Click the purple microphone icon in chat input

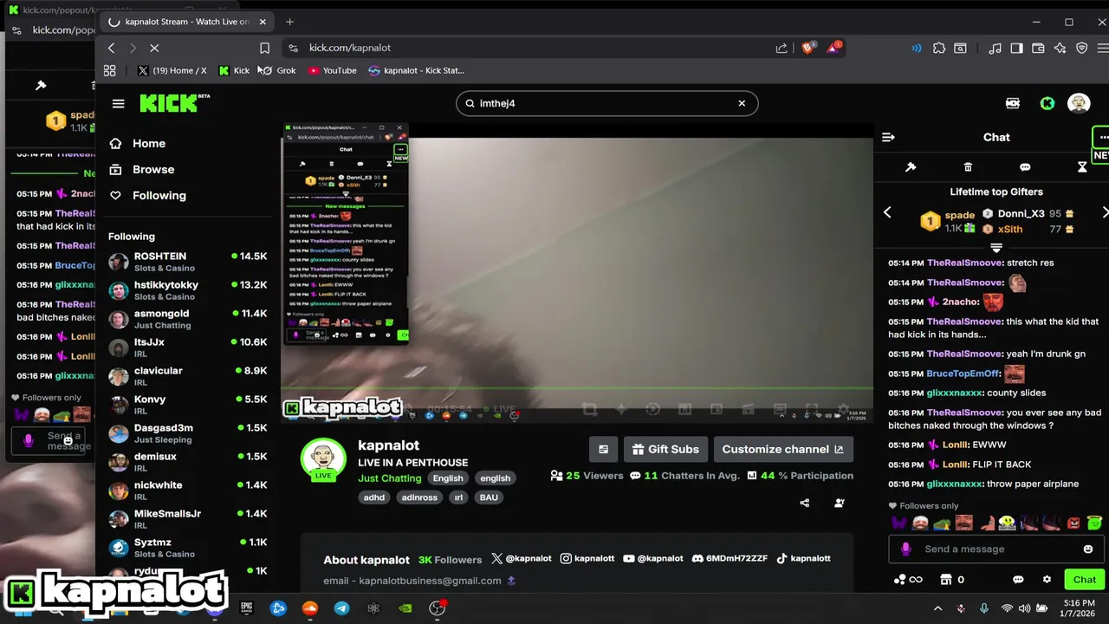pyautogui.click(x=906, y=549)
